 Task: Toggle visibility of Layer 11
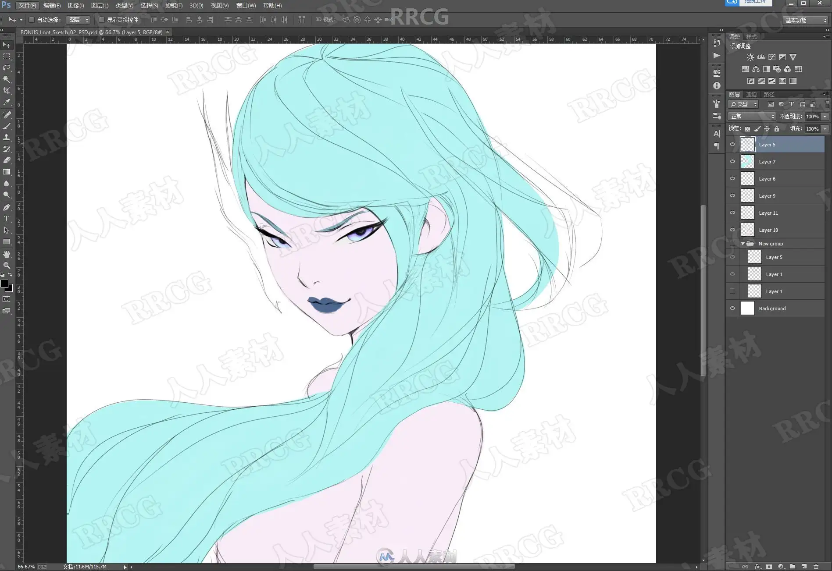click(732, 213)
